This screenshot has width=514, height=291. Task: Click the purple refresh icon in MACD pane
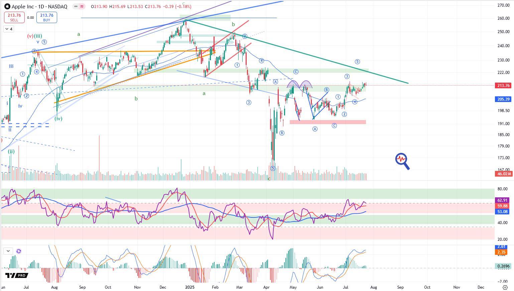pyautogui.click(x=19, y=251)
